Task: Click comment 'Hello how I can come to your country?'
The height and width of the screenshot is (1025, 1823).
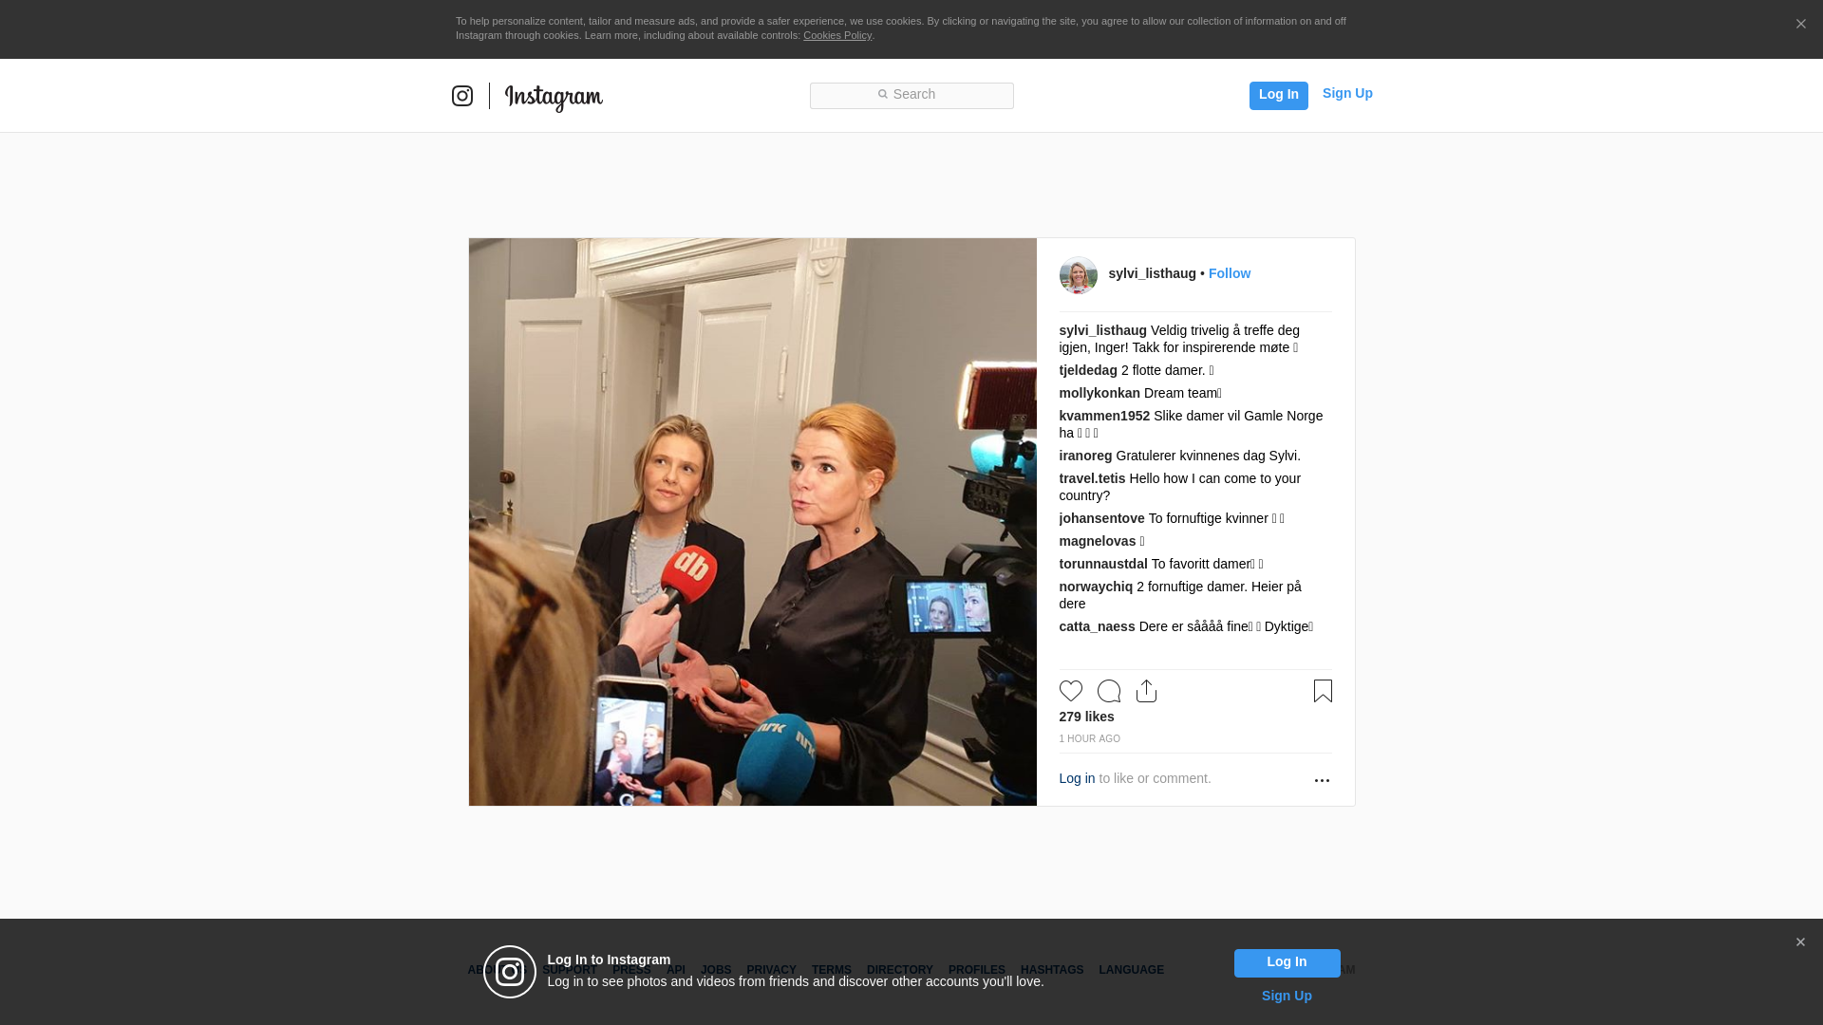Action: [1180, 487]
